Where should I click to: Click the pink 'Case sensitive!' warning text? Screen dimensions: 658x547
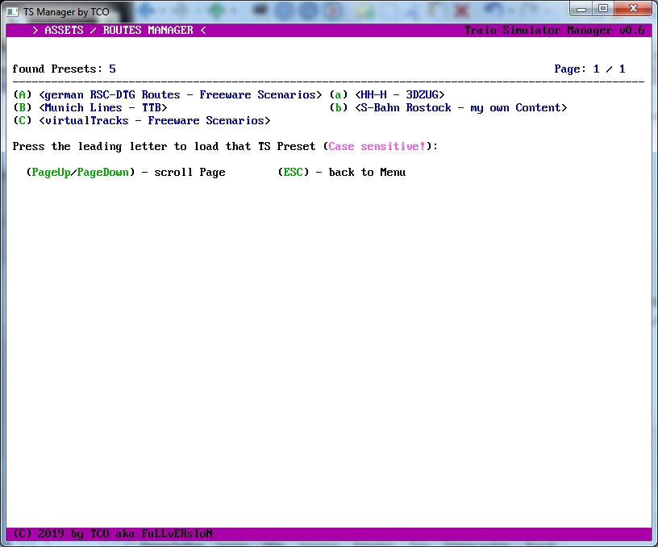click(377, 147)
